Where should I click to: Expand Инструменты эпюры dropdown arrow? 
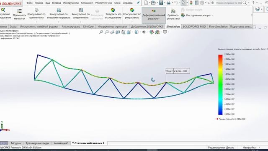213,15
